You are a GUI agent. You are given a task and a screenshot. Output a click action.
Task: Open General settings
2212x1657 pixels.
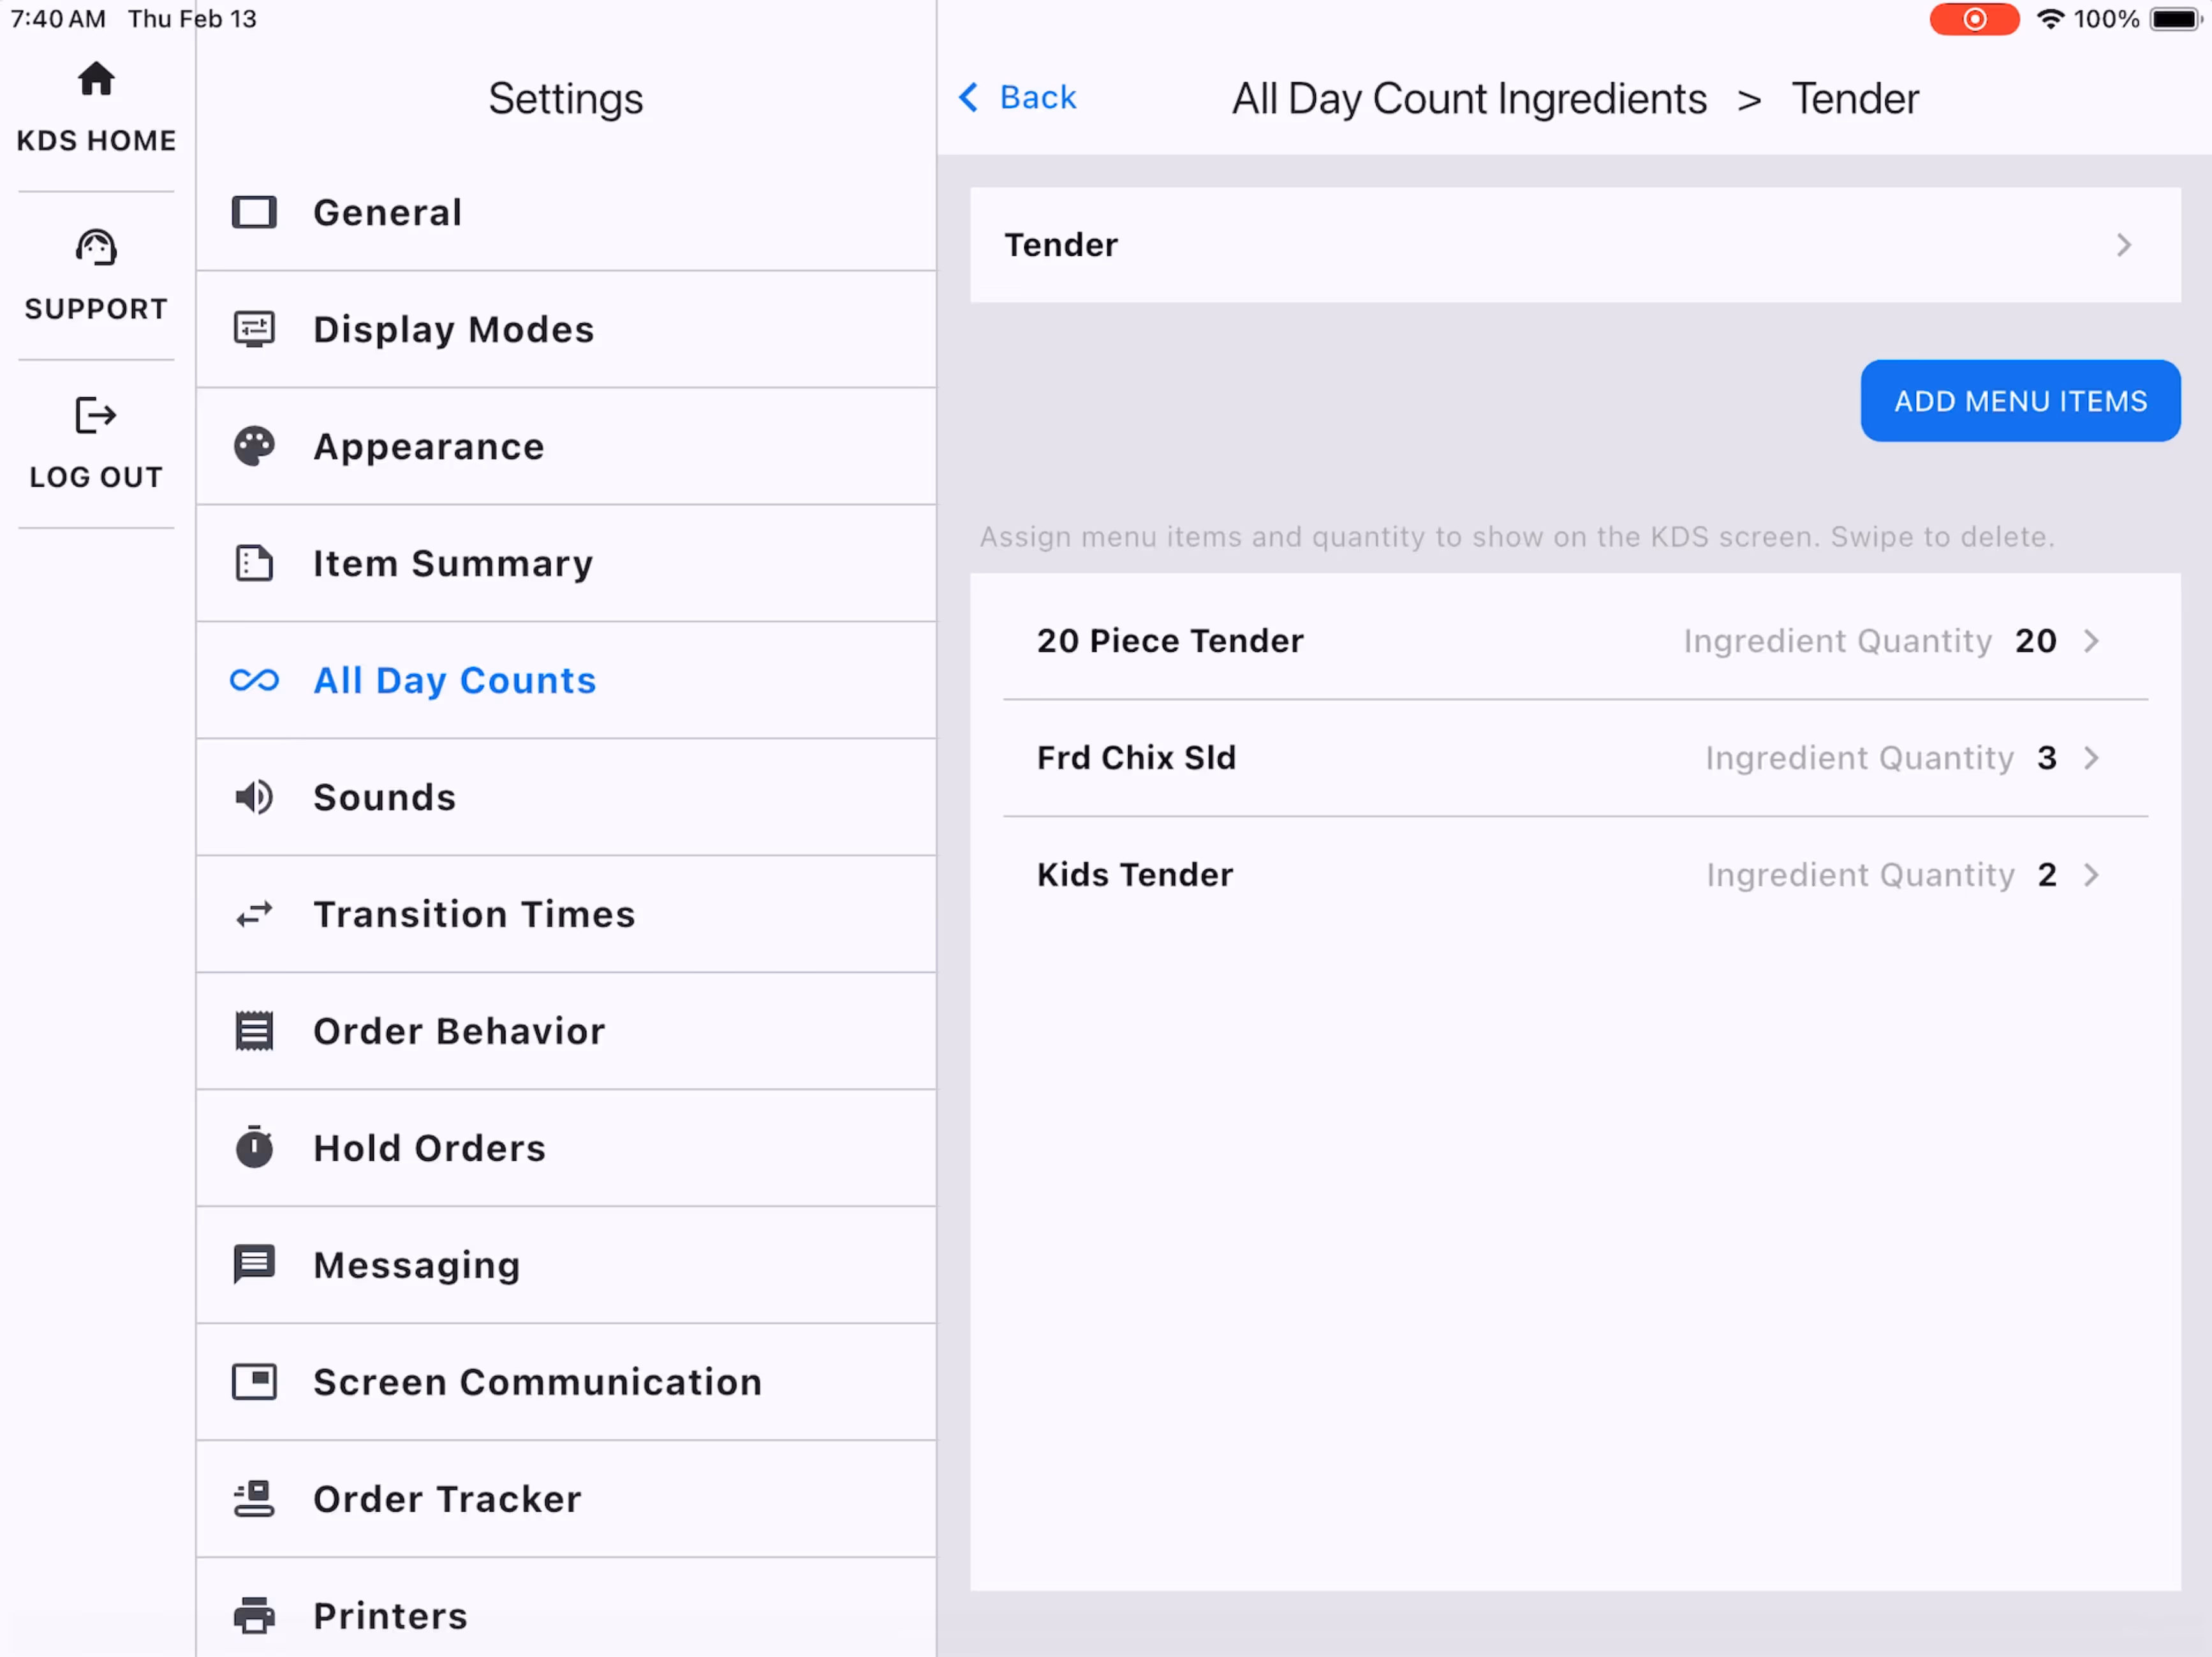coord(566,212)
